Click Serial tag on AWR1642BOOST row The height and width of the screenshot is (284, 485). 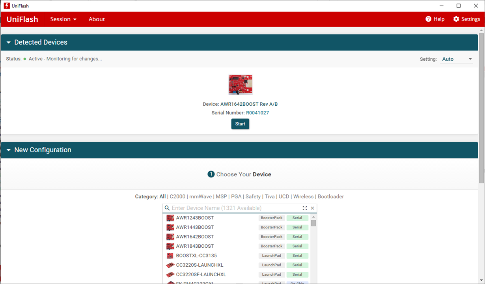coord(297,237)
